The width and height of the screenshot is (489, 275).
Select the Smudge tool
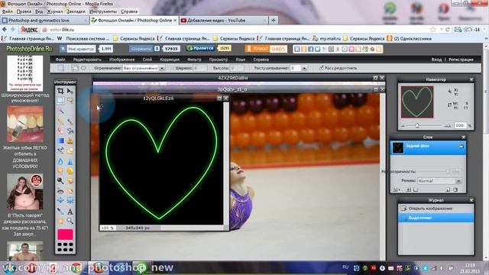click(x=60, y=171)
